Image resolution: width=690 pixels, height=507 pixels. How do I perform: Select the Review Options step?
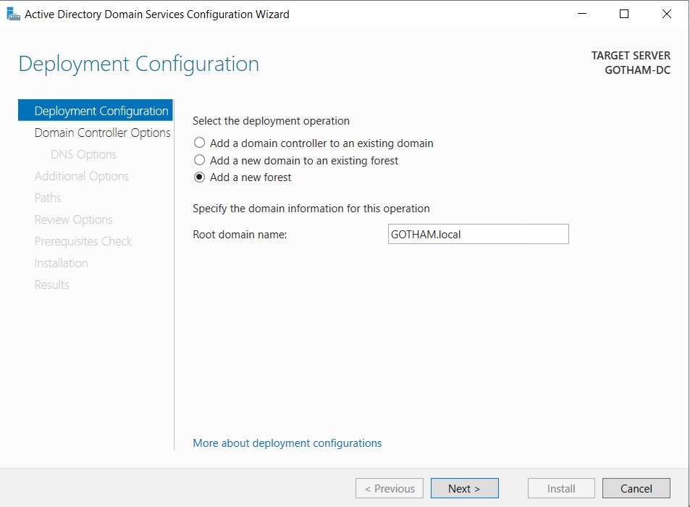tap(73, 219)
